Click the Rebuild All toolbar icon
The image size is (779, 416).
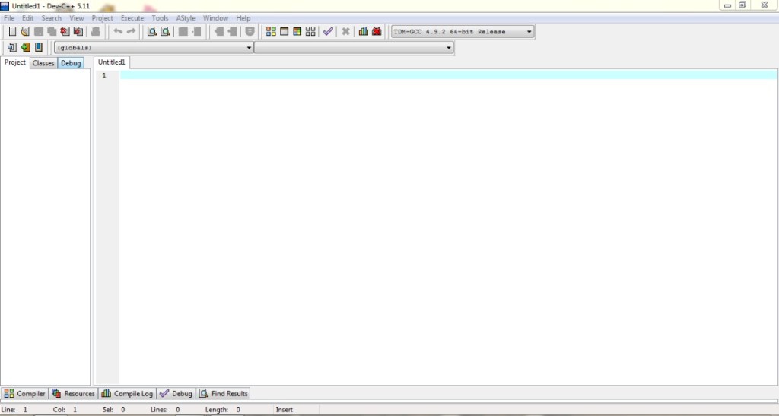point(310,32)
